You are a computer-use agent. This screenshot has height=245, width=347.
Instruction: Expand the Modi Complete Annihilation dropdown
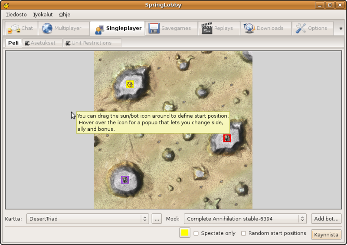[x=245, y=219]
